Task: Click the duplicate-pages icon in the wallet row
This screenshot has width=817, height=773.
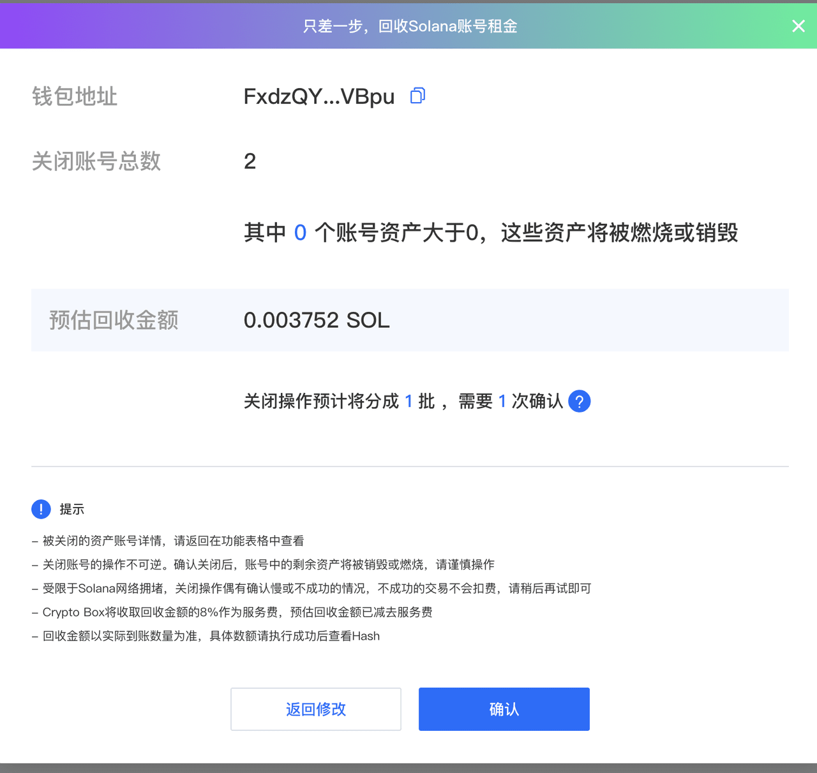Action: point(417,95)
